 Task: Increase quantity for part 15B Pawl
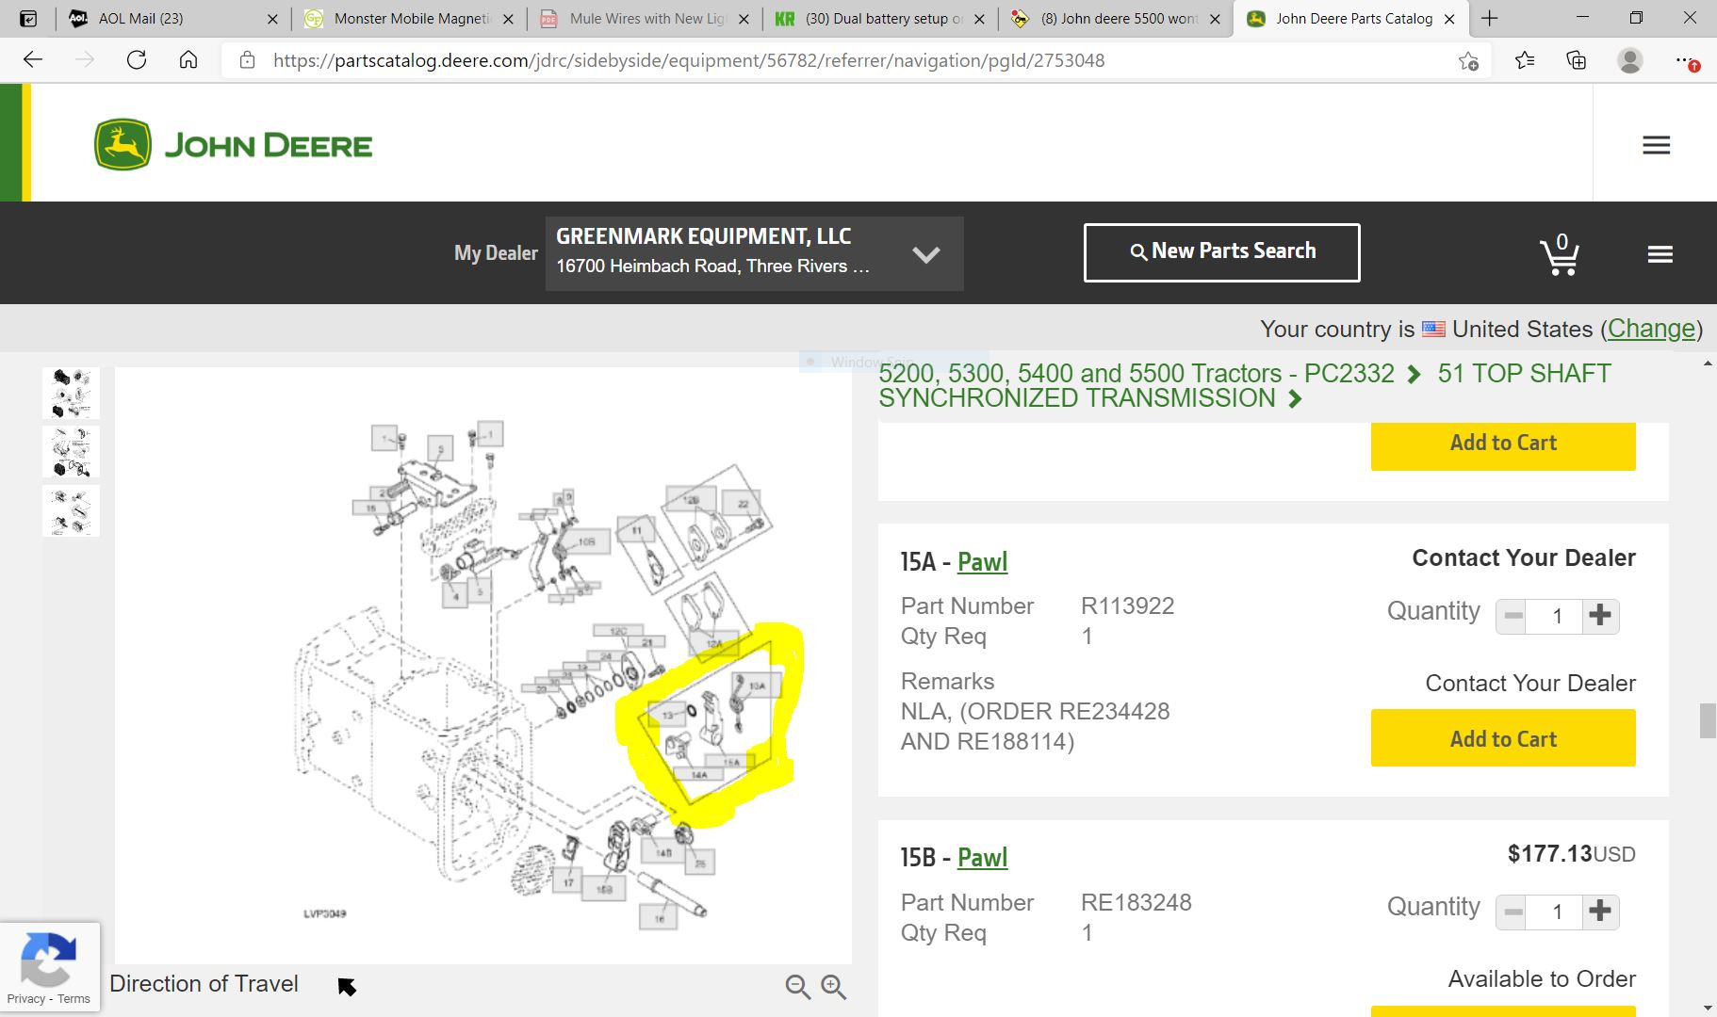(x=1599, y=912)
